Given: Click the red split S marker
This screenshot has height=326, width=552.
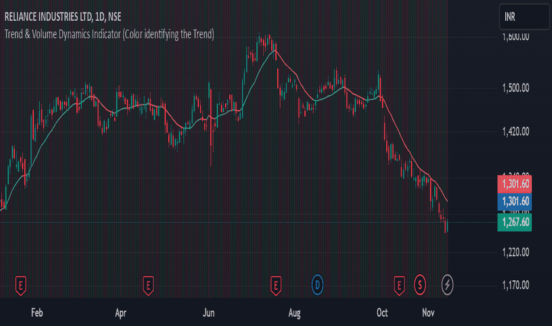Looking at the screenshot, I should pos(420,285).
